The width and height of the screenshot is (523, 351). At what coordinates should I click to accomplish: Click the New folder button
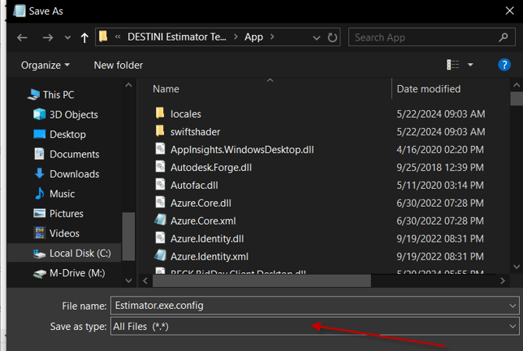[x=118, y=65]
